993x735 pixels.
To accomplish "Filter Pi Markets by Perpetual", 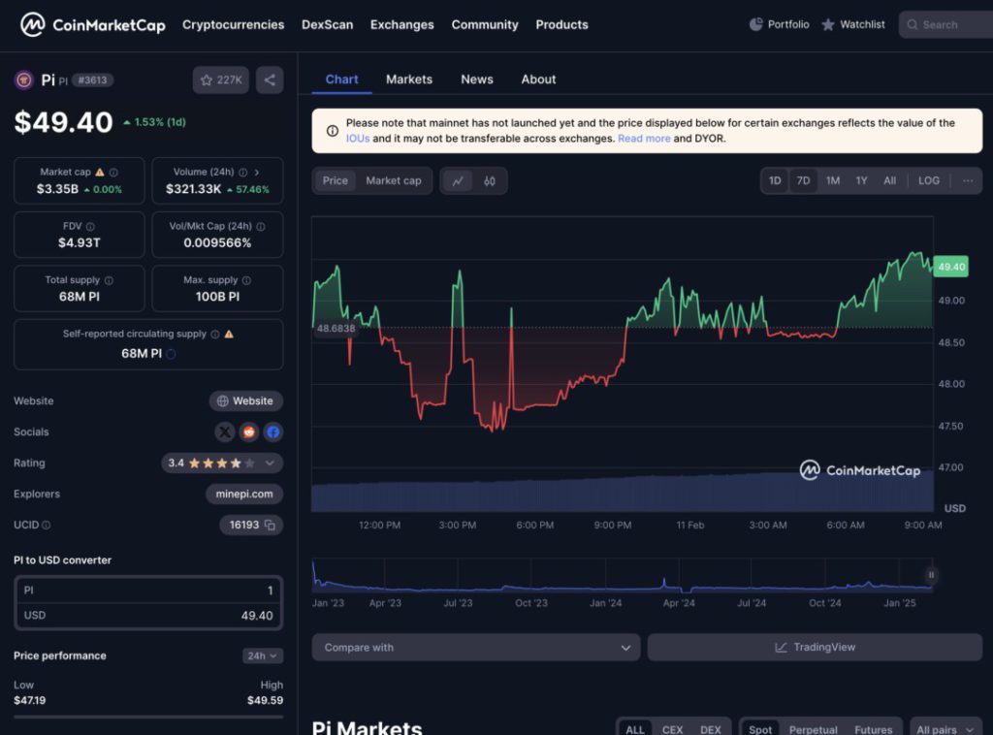I will pos(814,729).
